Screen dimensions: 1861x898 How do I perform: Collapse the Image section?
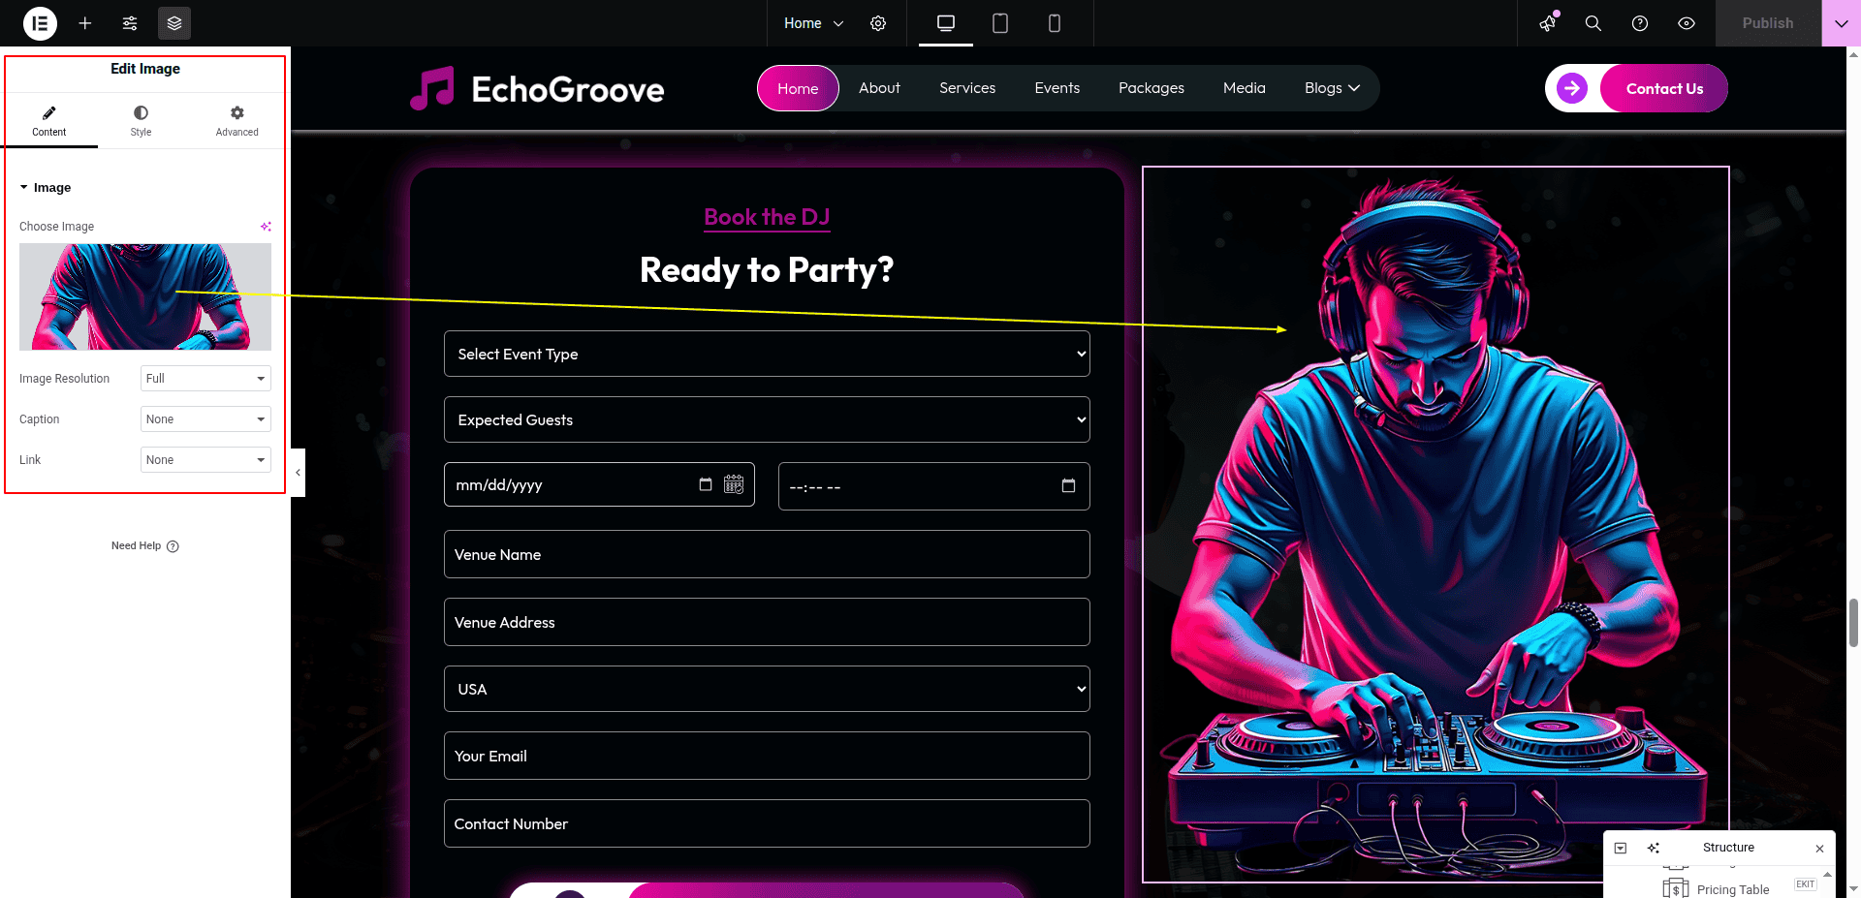(46, 188)
